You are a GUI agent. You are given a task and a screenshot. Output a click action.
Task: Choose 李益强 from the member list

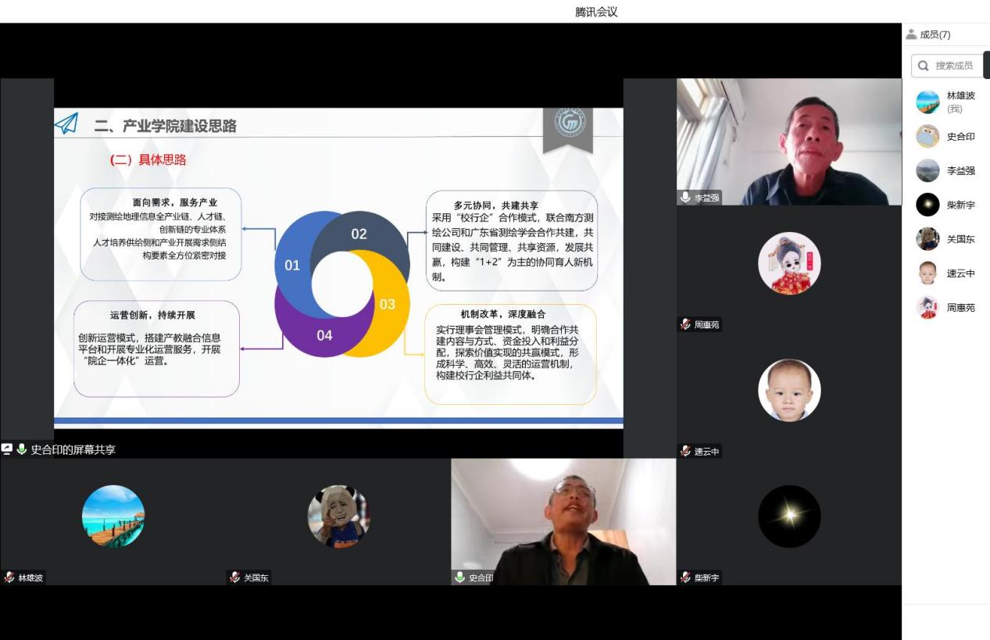tap(960, 170)
